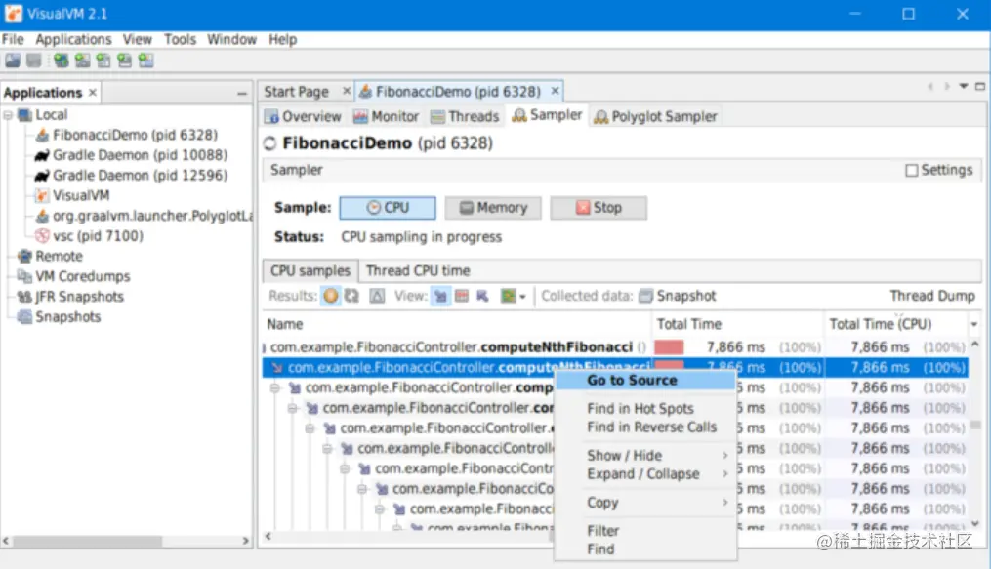Open the thread selection dropdown arrow
Screen dimensions: 991x569
point(522,296)
